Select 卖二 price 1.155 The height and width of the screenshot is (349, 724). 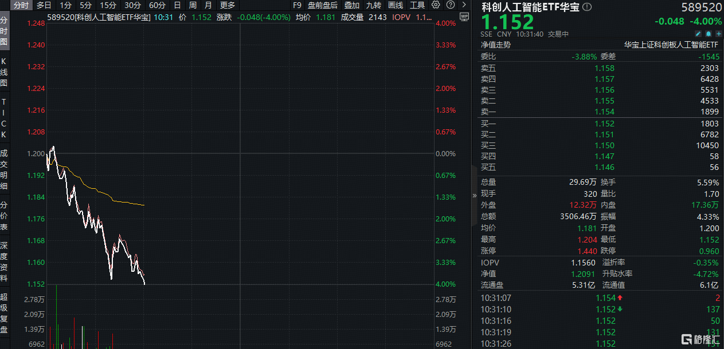[604, 101]
